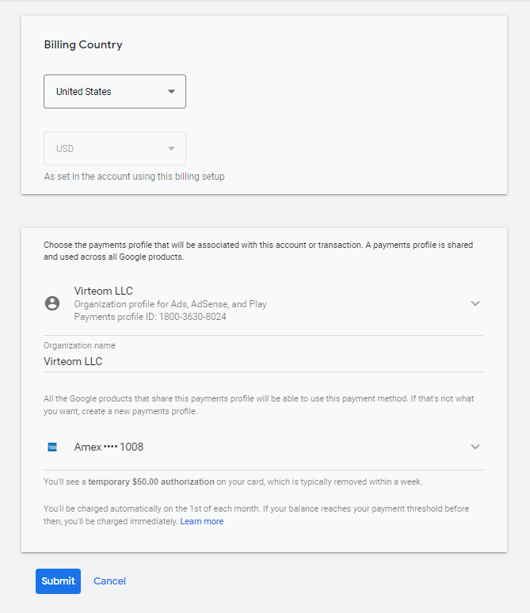530x613 pixels.
Task: Click the Billing Country heading
Action: point(83,45)
